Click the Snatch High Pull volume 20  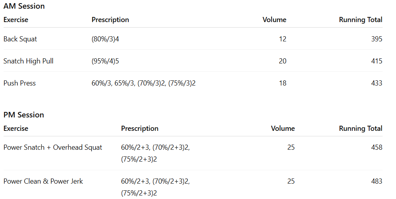pyautogui.click(x=282, y=61)
